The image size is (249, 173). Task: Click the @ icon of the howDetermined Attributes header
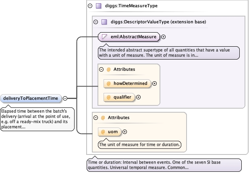click(109, 70)
